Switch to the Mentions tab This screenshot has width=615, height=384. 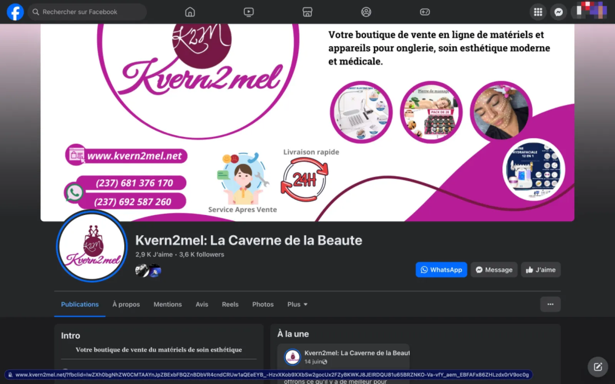tap(168, 304)
